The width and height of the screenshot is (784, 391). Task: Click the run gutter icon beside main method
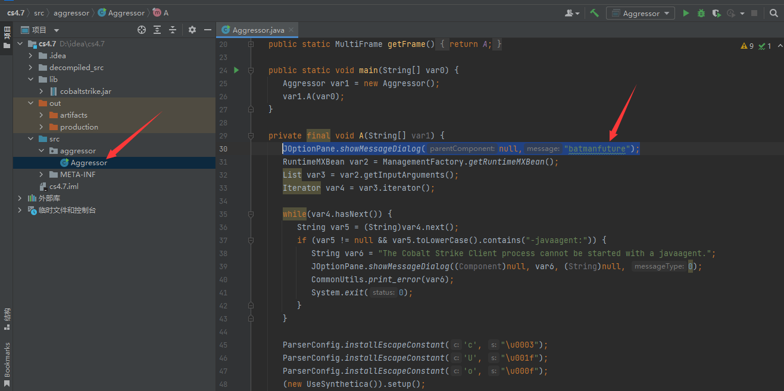[236, 70]
